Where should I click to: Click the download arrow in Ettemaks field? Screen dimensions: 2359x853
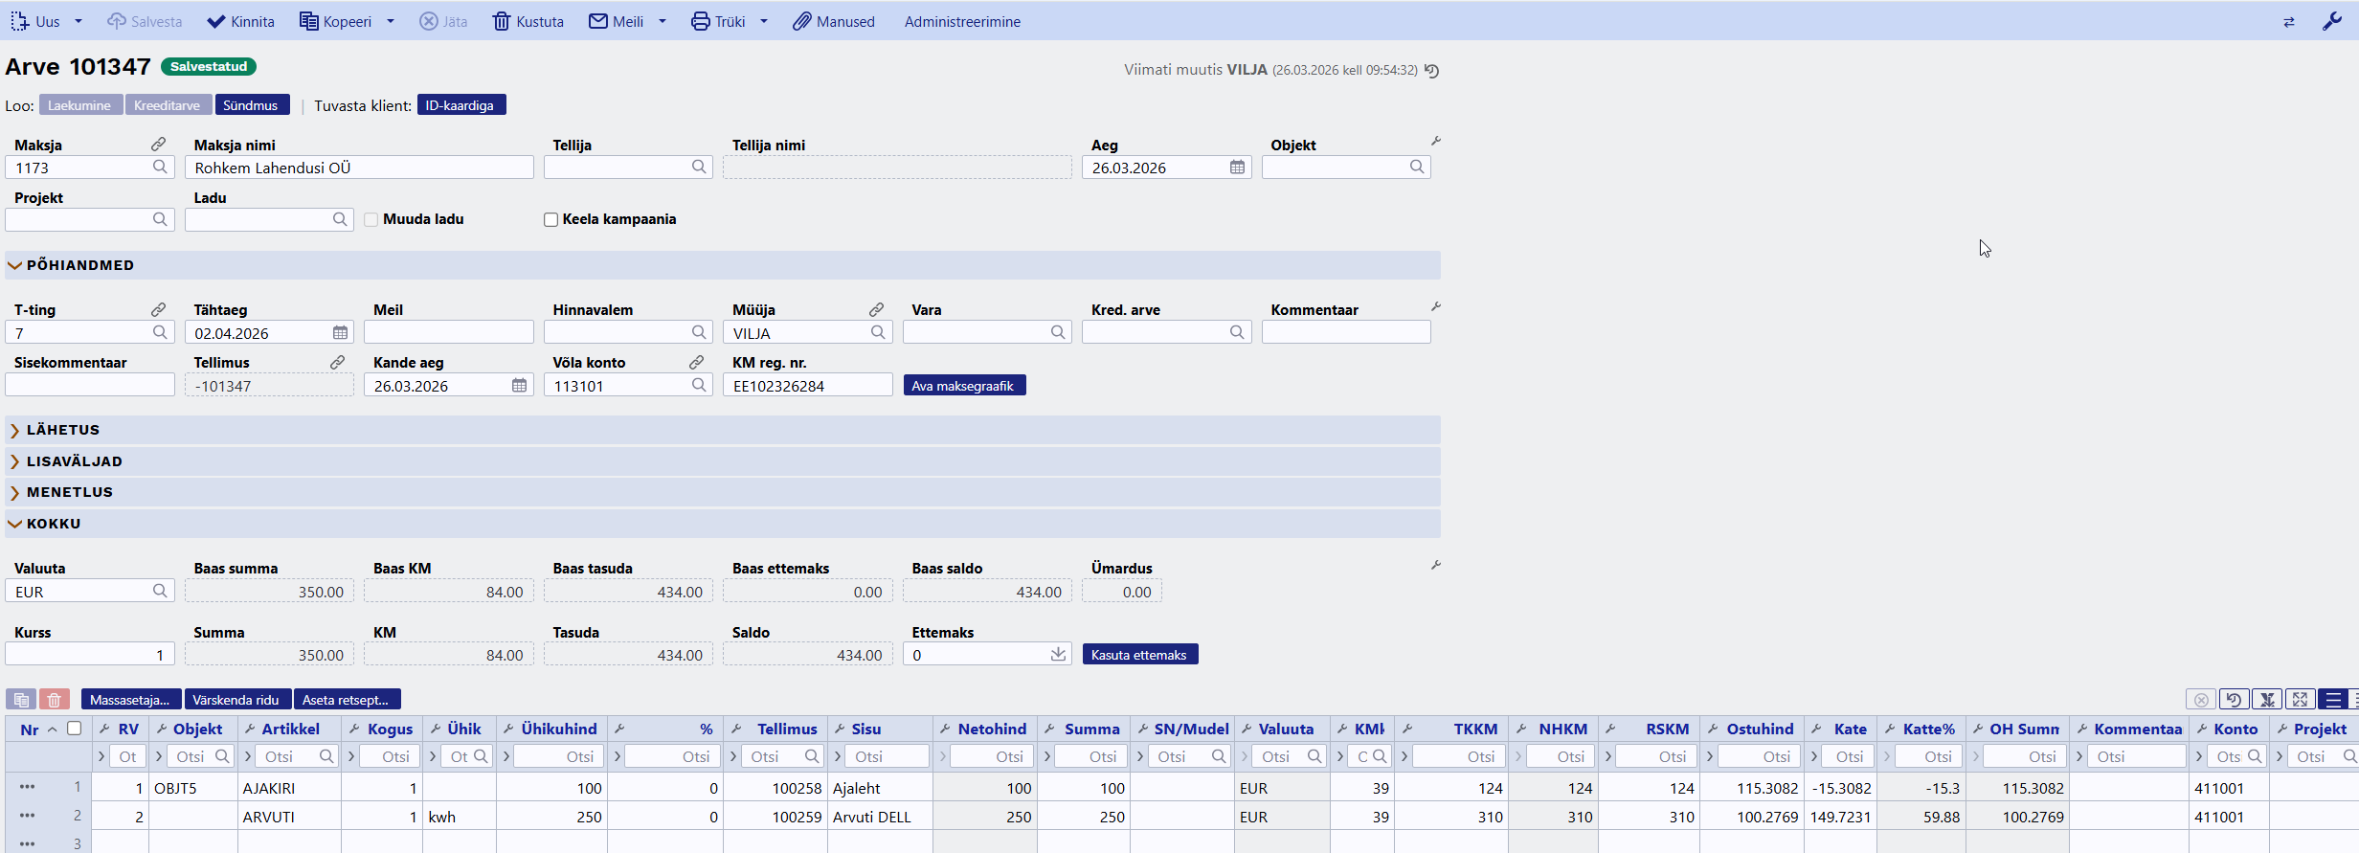(1058, 655)
